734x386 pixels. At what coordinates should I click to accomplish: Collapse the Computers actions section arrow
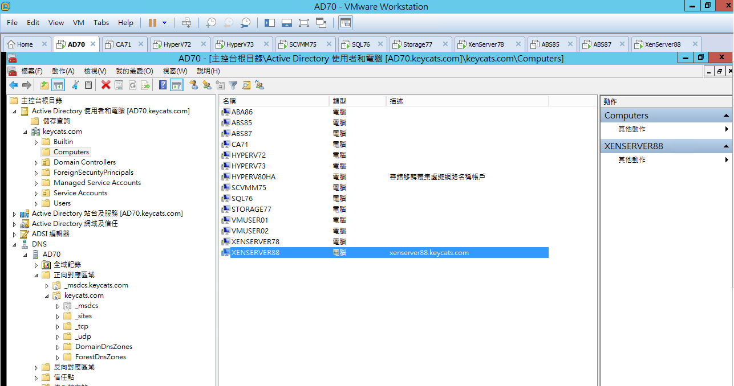point(726,116)
